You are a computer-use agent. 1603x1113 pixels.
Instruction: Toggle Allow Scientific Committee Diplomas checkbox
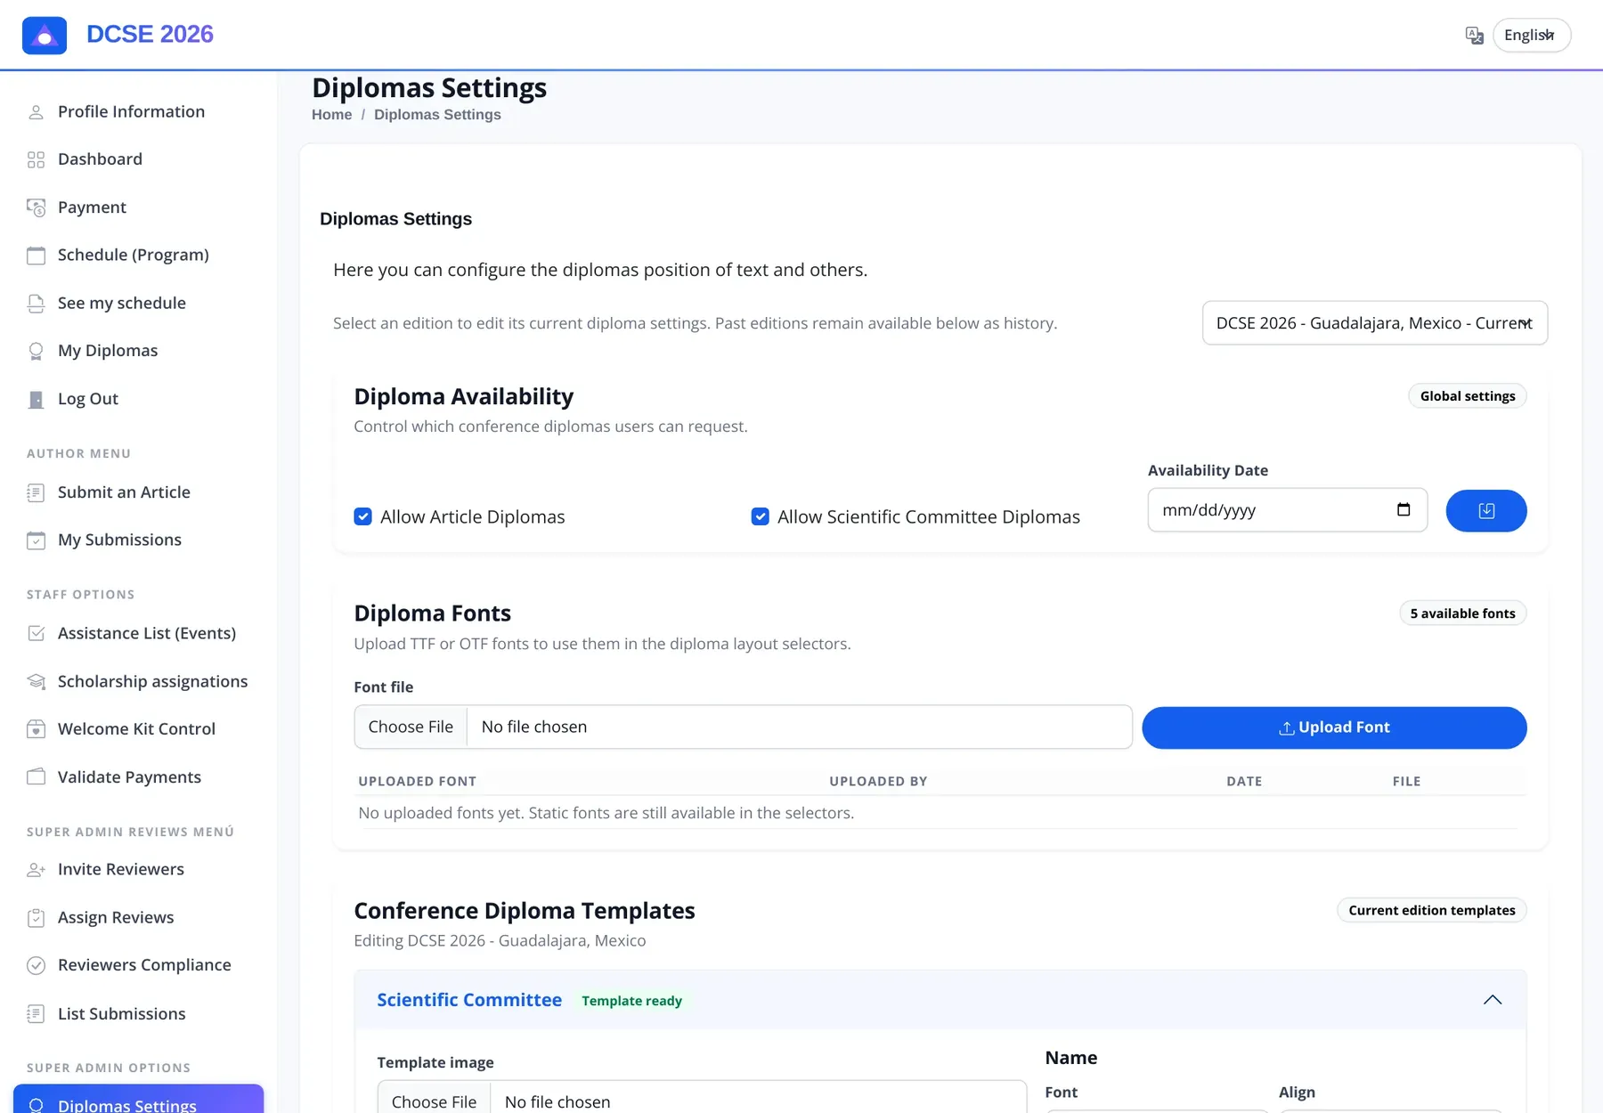(760, 516)
